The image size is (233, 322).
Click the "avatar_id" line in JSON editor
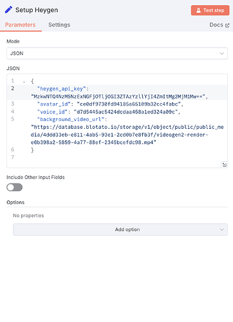[x=110, y=104]
